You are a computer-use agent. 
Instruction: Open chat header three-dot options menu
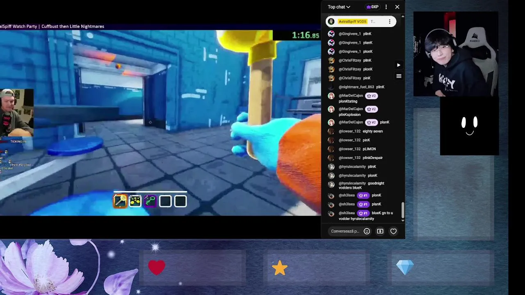pos(386,7)
